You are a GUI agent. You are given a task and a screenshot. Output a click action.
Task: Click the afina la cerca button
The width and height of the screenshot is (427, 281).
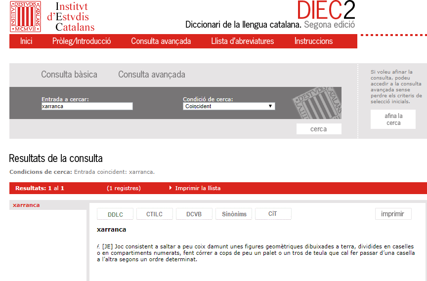(393, 120)
